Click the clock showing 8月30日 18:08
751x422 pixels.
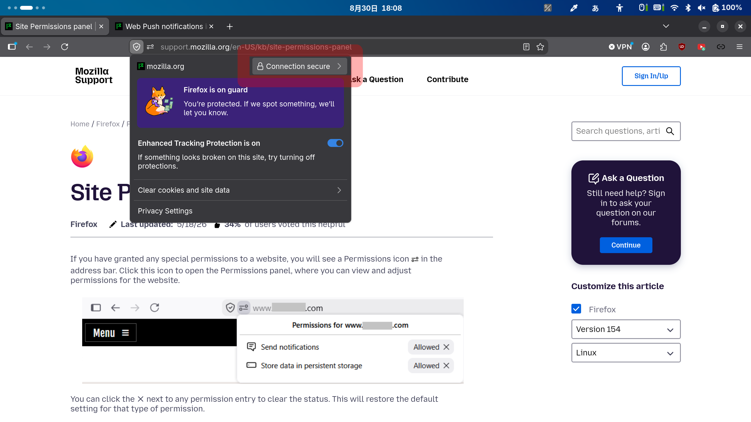(x=376, y=8)
